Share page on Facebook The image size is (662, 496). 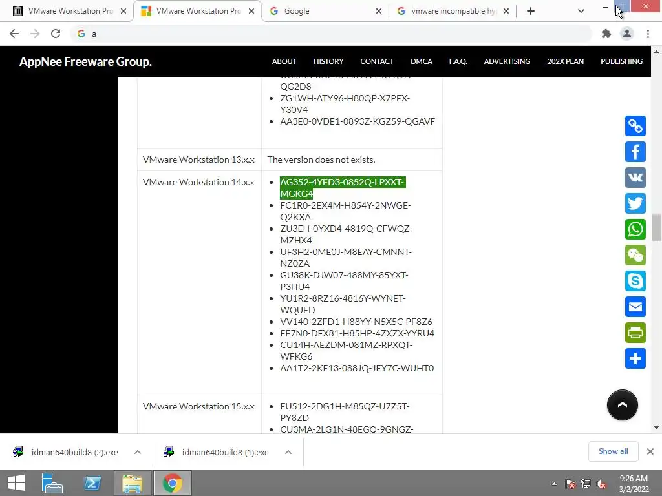[x=635, y=151]
